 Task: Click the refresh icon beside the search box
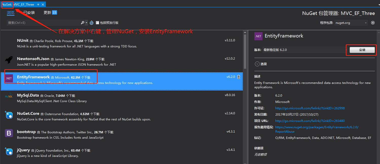(92, 23)
